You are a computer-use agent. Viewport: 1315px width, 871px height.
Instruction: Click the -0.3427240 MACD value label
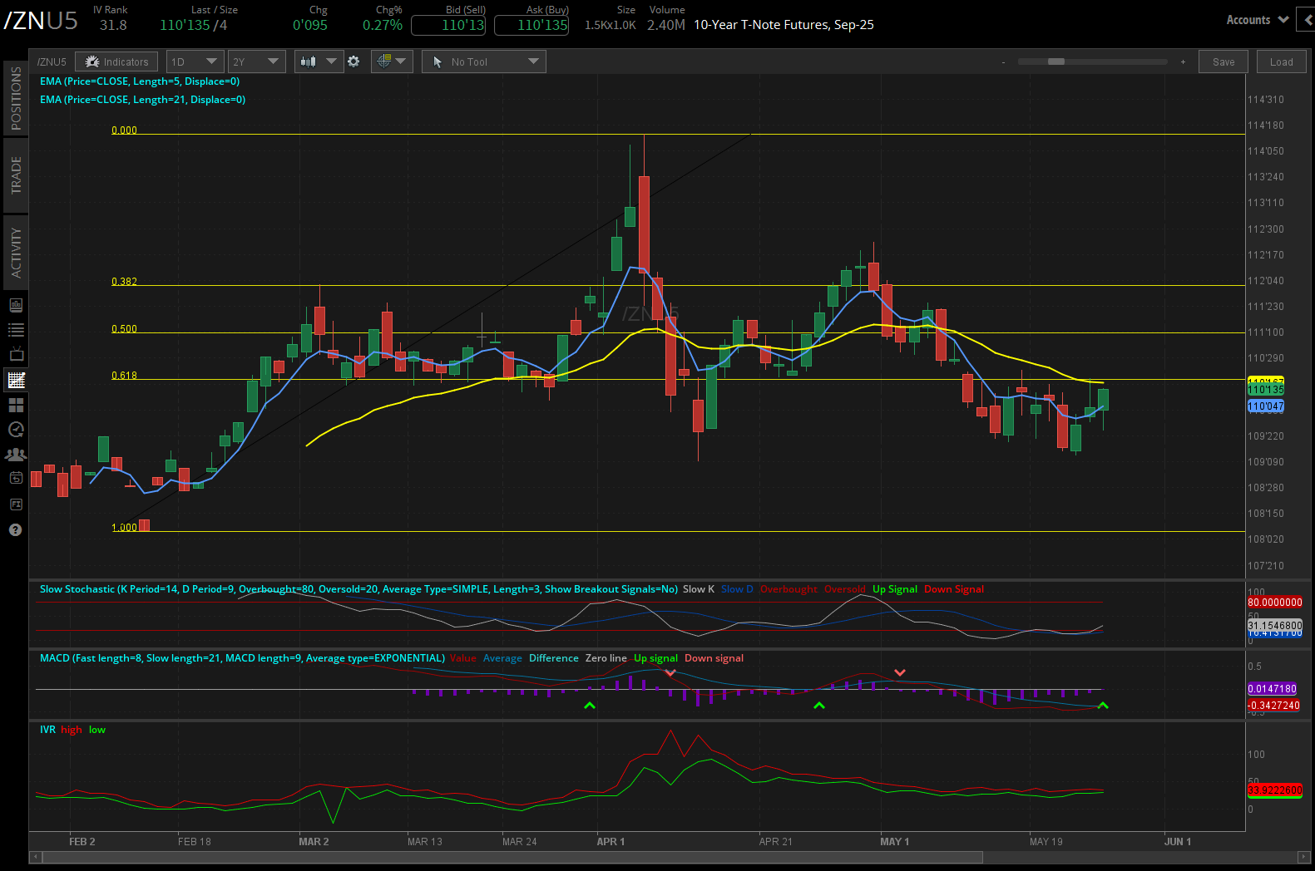click(x=1273, y=706)
